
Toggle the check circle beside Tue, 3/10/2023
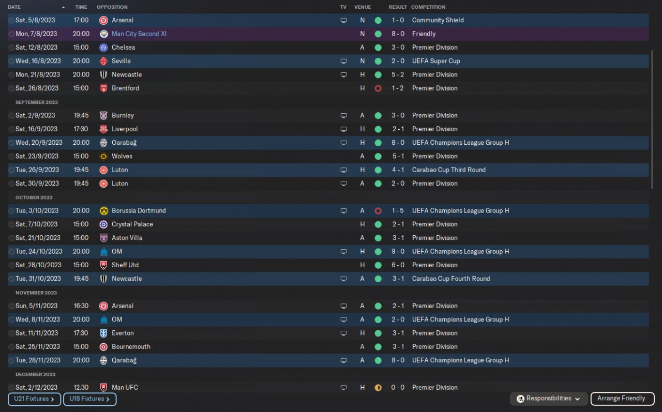tap(11, 211)
